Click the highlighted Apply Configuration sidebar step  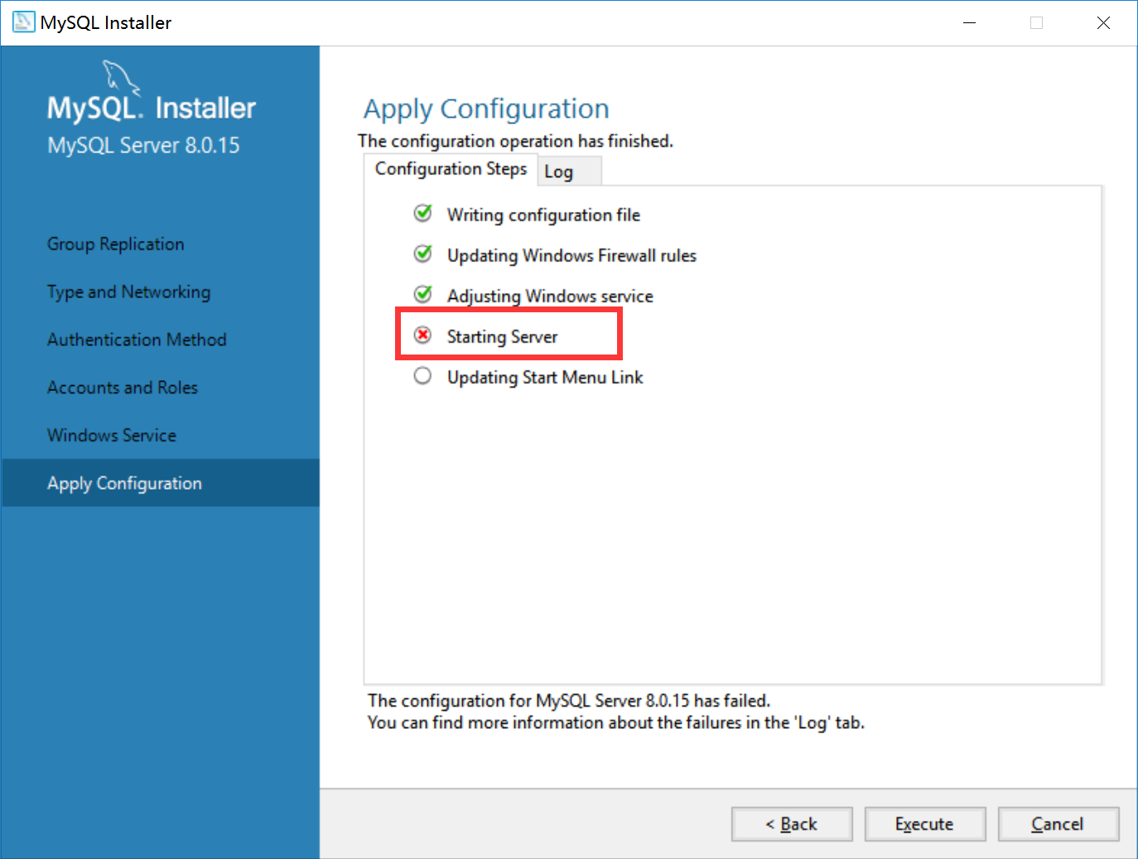point(123,483)
